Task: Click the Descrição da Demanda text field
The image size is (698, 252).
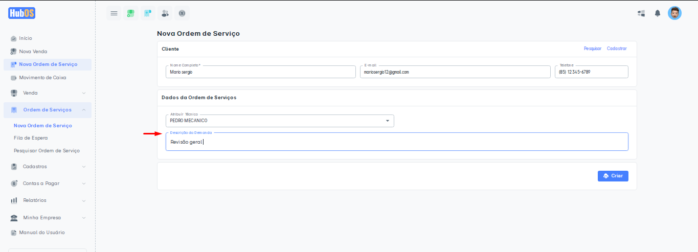Action: pyautogui.click(x=396, y=143)
